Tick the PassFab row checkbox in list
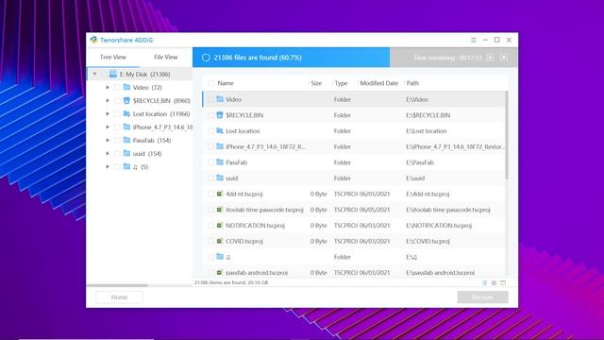Viewport: 604px width, 340px height. 210,162
